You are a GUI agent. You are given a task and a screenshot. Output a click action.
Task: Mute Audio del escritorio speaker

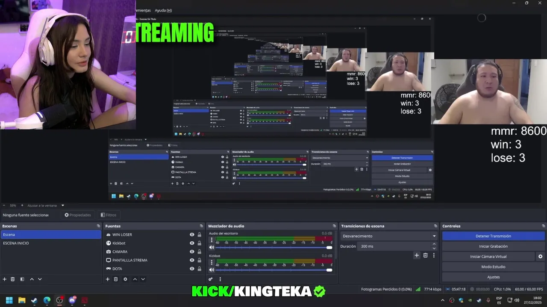pos(212,247)
